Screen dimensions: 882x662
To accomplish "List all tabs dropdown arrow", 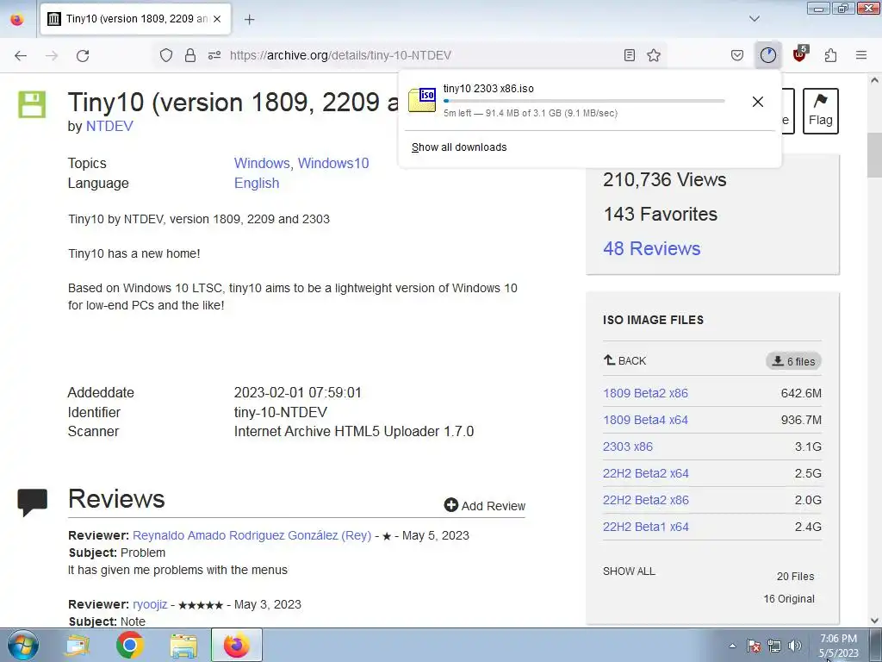I will [755, 19].
